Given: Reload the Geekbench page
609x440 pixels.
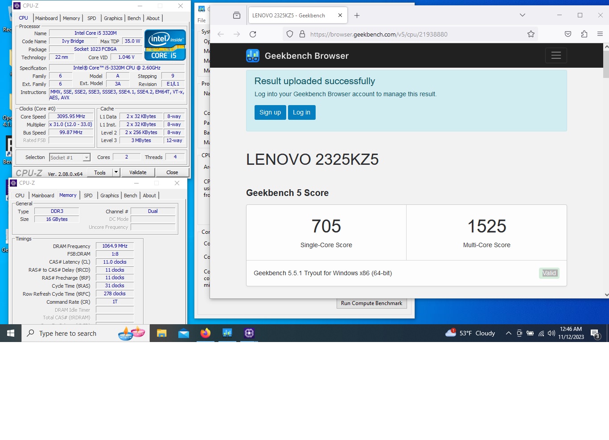Looking at the screenshot, I should [253, 34].
